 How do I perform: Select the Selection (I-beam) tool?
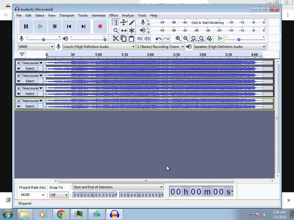click(x=116, y=23)
